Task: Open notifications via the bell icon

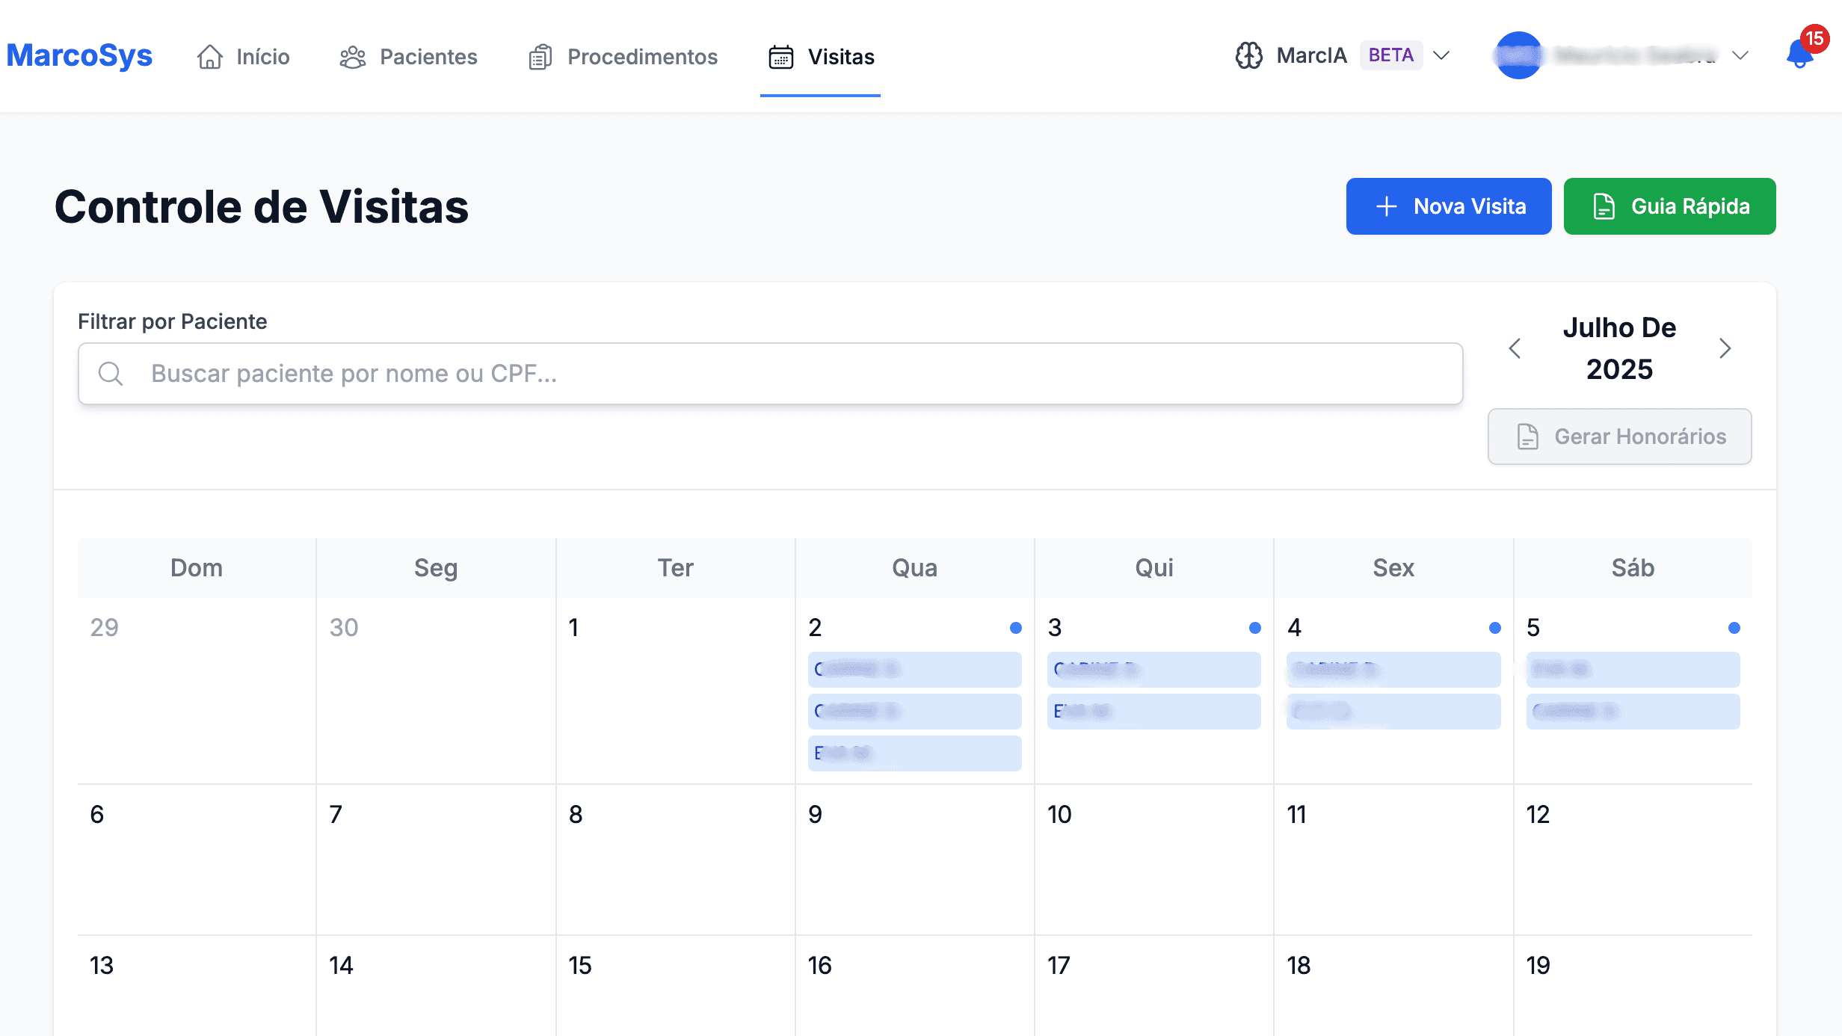Action: (1799, 55)
